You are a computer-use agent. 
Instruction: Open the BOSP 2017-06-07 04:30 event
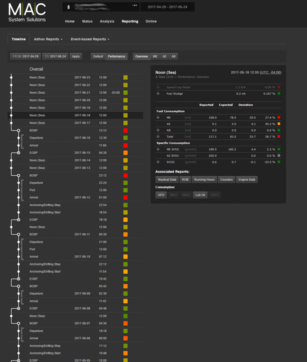(75, 323)
